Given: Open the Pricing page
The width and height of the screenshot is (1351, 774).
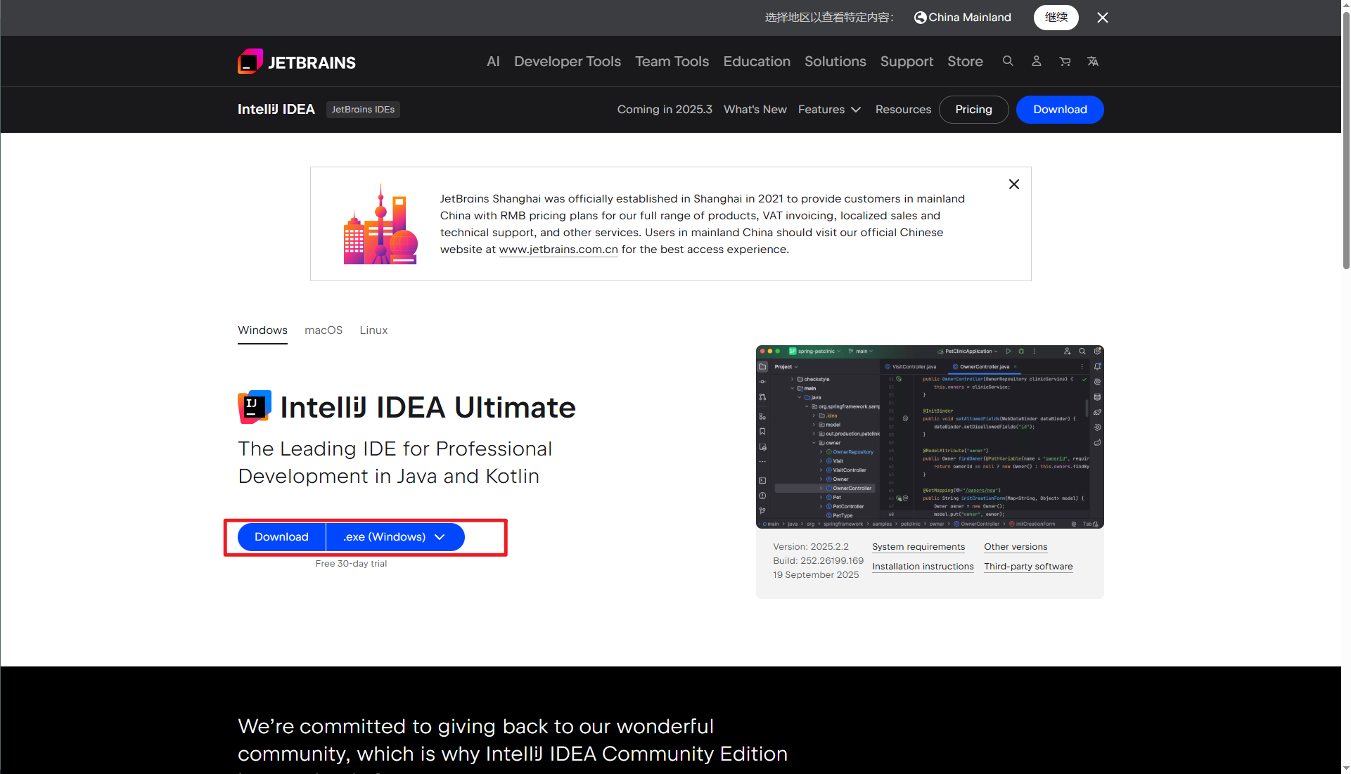Looking at the screenshot, I should tap(973, 110).
